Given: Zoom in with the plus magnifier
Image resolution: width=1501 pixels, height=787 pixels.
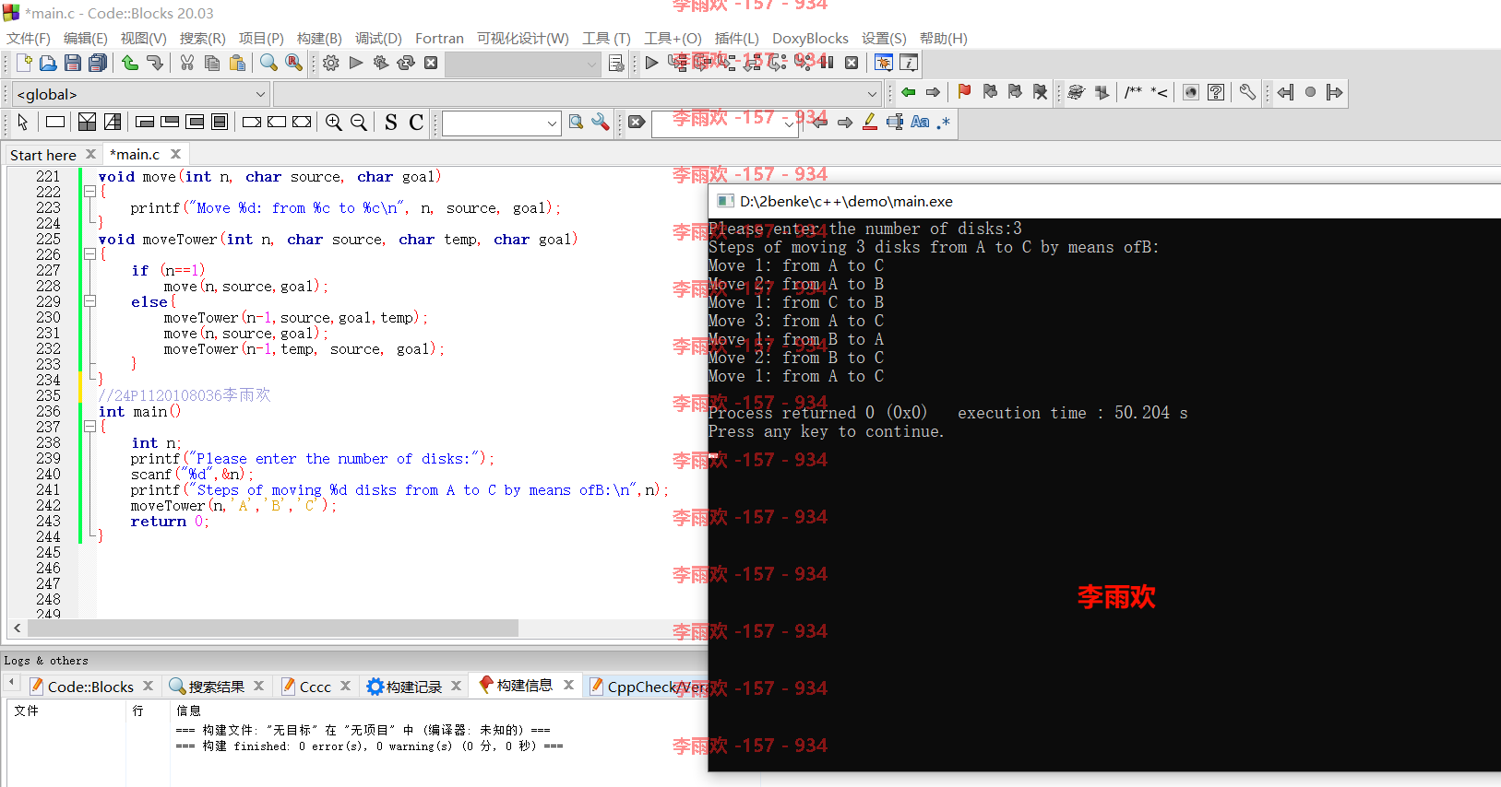Looking at the screenshot, I should [334, 122].
